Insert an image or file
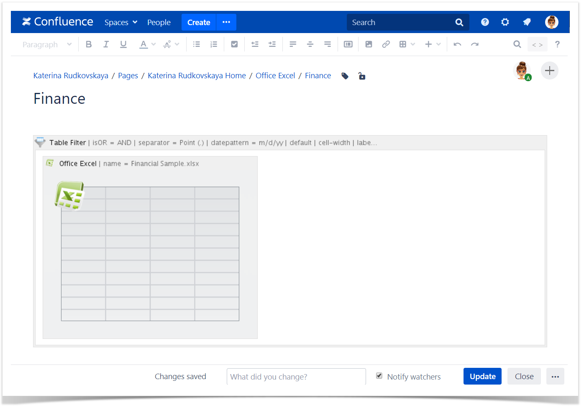 click(x=369, y=44)
